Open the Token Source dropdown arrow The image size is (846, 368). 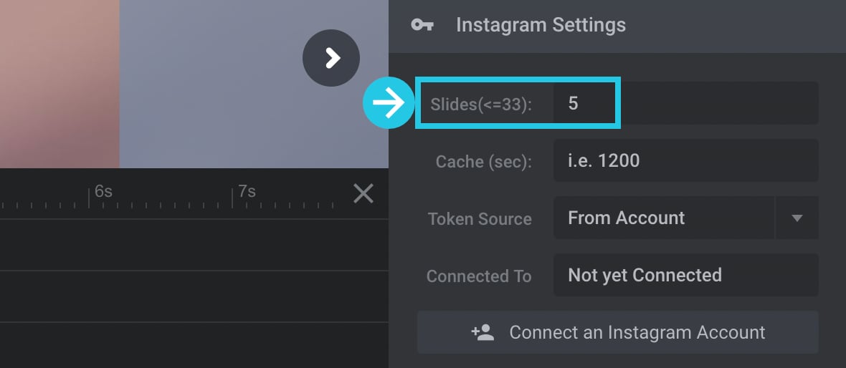pyautogui.click(x=797, y=218)
